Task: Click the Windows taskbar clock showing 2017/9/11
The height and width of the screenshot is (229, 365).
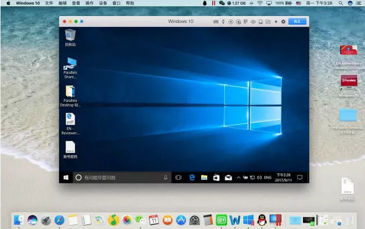Action: (283, 178)
